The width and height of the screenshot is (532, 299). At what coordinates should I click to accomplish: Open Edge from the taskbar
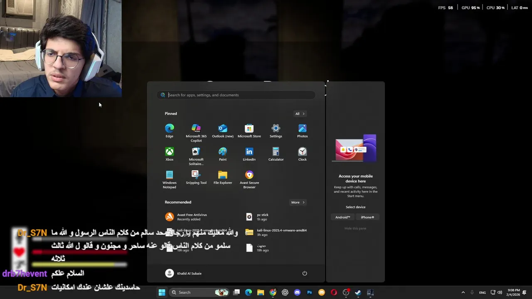[249, 292]
